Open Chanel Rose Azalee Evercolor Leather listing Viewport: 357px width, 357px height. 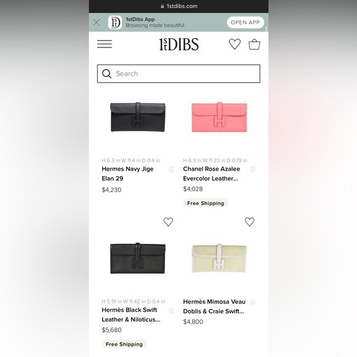[212, 174]
